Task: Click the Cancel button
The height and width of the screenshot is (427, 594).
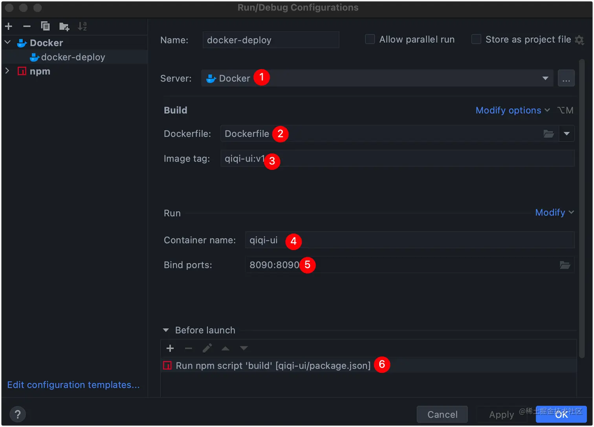Action: tap(442, 414)
